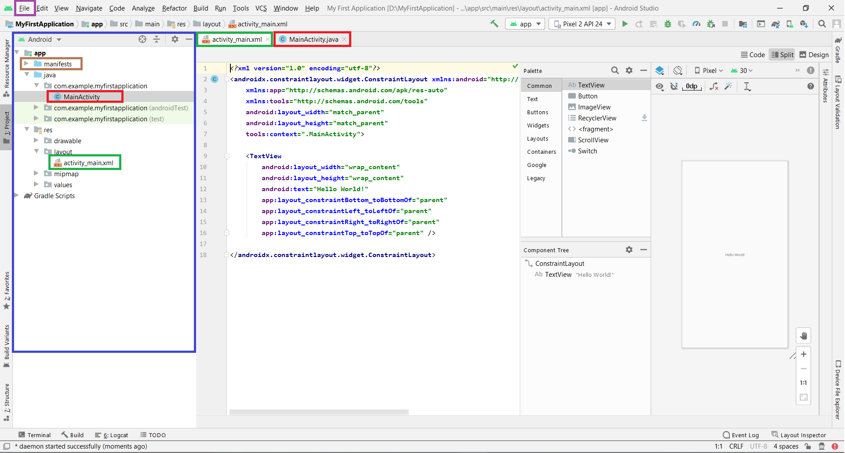Viewport: 845px width, 453px height.
Task: Click Attach Debugger to Android Process icon
Action: [x=711, y=24]
